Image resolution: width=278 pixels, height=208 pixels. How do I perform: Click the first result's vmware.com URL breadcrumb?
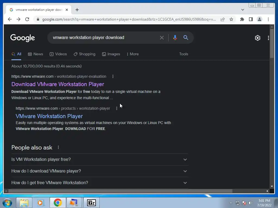[x=59, y=76]
